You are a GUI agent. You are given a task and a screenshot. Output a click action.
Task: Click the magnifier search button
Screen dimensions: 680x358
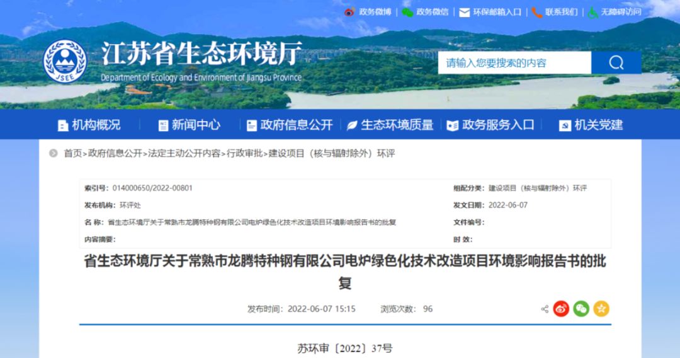point(616,63)
